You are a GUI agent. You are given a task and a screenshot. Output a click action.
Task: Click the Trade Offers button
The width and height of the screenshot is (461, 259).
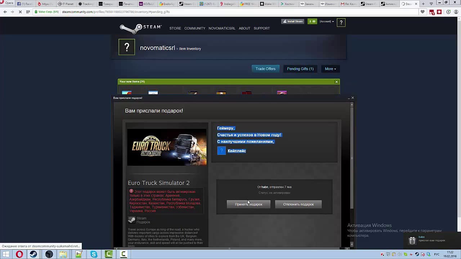click(x=265, y=69)
